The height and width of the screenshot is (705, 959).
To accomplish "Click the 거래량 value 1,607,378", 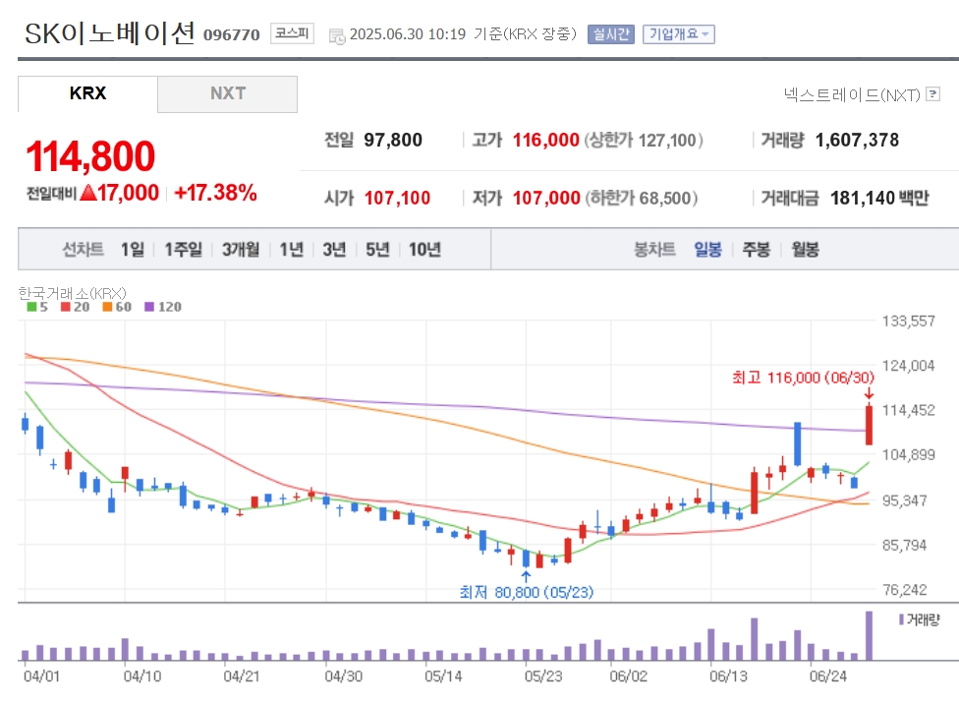I will click(857, 141).
